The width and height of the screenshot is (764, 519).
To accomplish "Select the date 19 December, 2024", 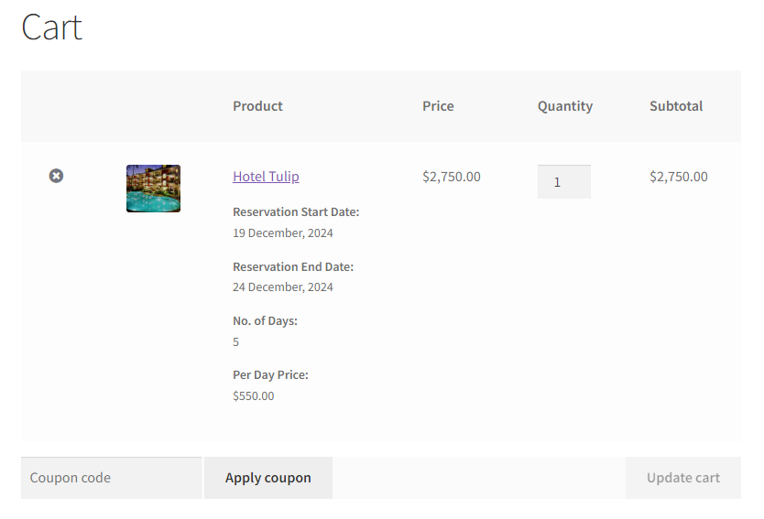I will 283,233.
